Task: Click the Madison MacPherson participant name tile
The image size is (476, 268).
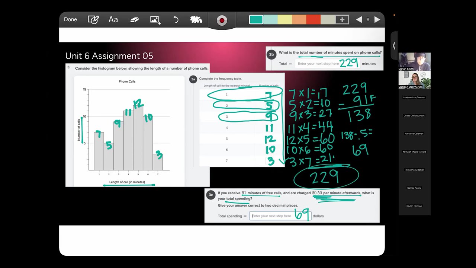Action: click(x=414, y=98)
